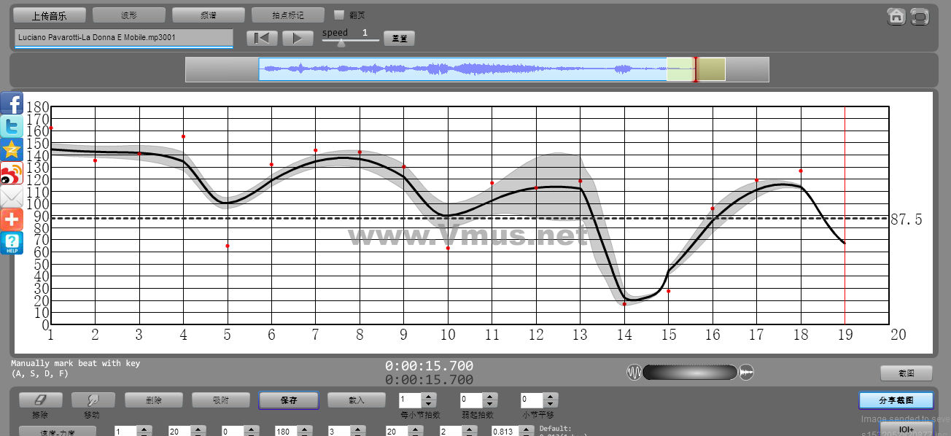
Task: Click the email envelope share icon
Action: (x=12, y=197)
